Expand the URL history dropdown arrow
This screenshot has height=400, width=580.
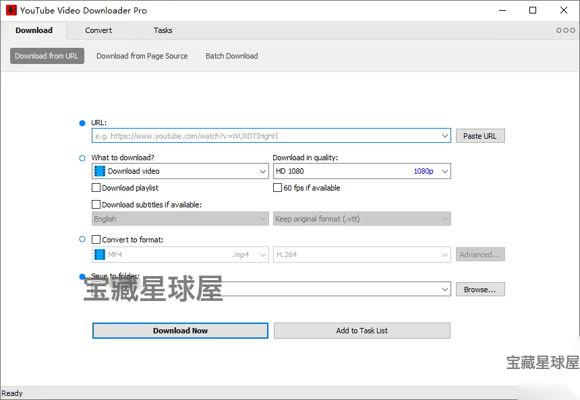point(445,136)
